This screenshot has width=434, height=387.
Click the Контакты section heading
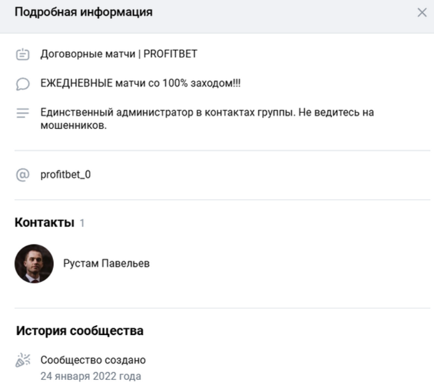click(44, 223)
